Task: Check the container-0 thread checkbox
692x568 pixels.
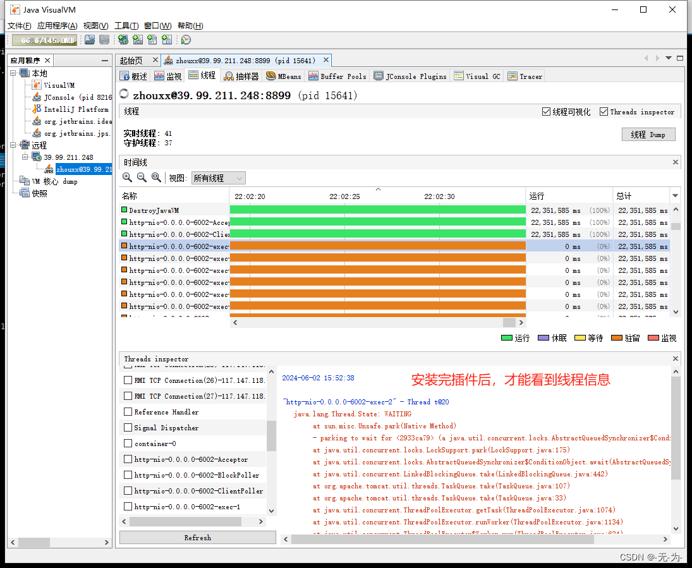Action: 128,443
